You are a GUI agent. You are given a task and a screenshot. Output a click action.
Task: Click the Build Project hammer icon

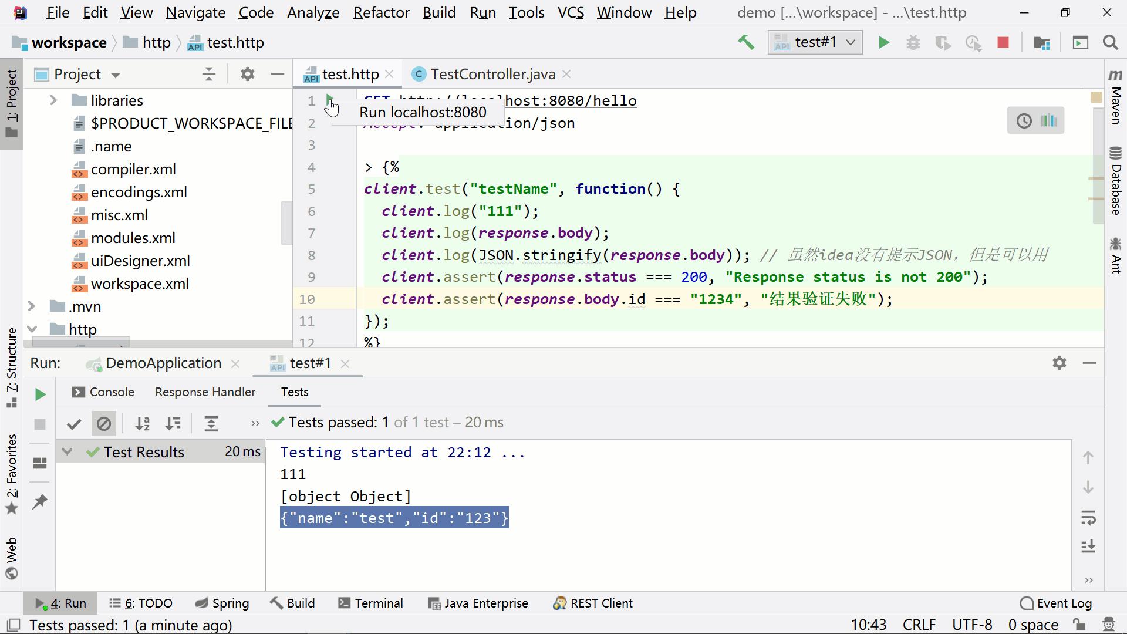point(746,42)
